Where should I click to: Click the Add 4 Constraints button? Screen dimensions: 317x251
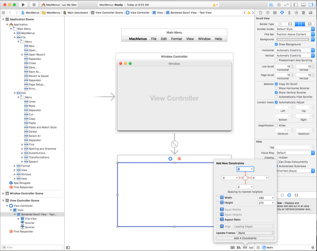click(244, 238)
